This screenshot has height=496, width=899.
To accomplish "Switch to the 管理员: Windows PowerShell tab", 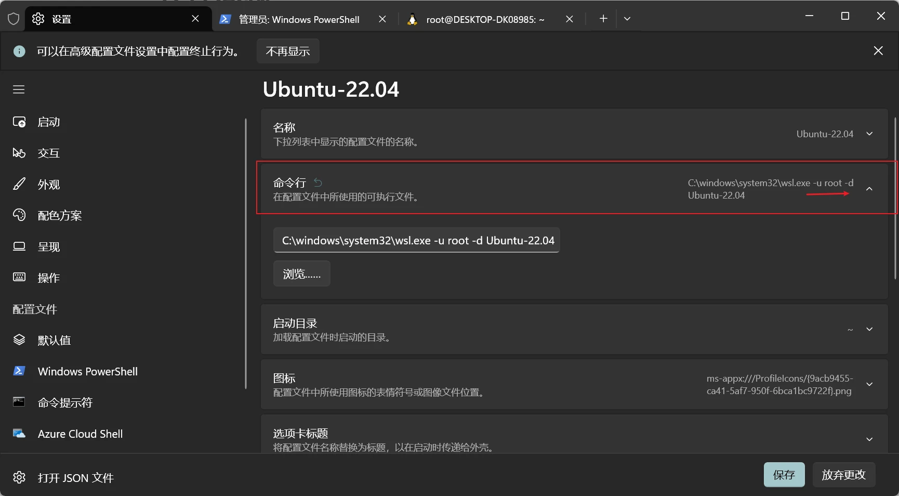I will 299,19.
